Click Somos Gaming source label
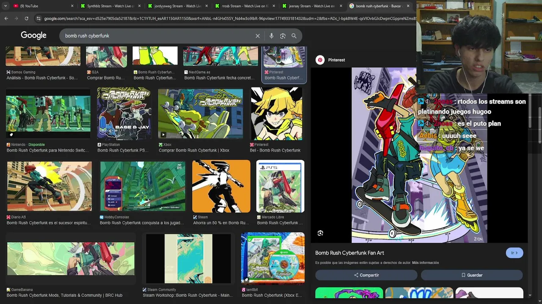 23,72
